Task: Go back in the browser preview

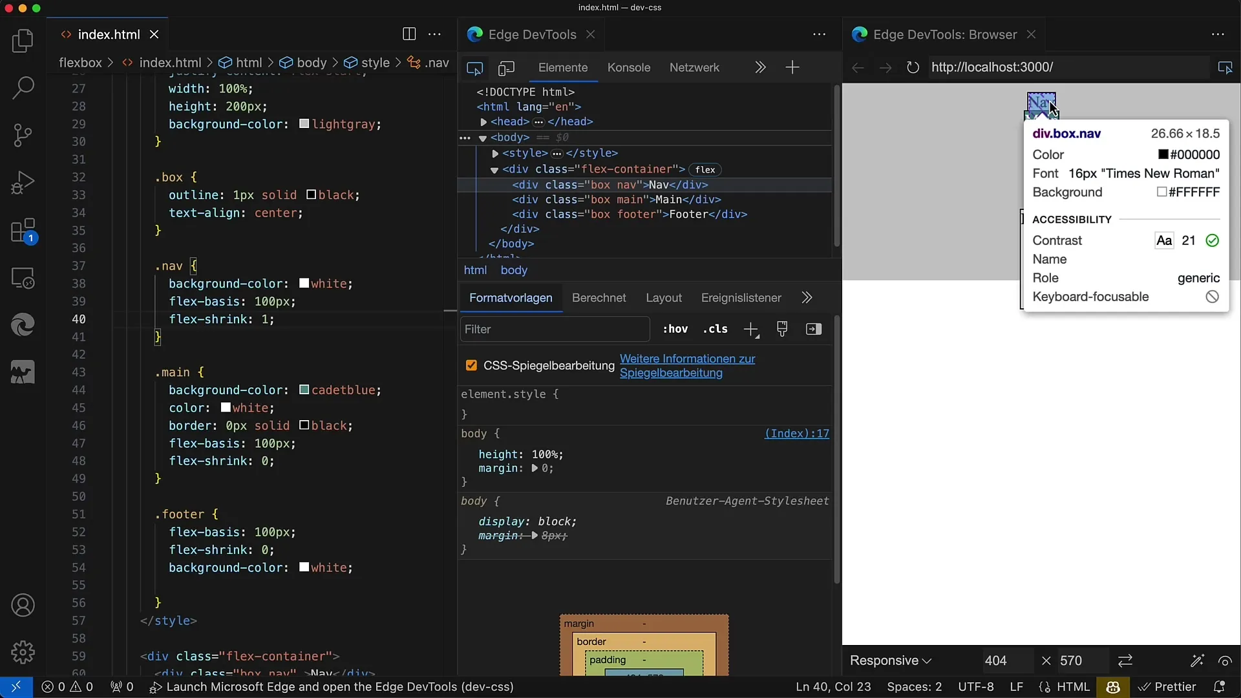Action: pos(858,67)
